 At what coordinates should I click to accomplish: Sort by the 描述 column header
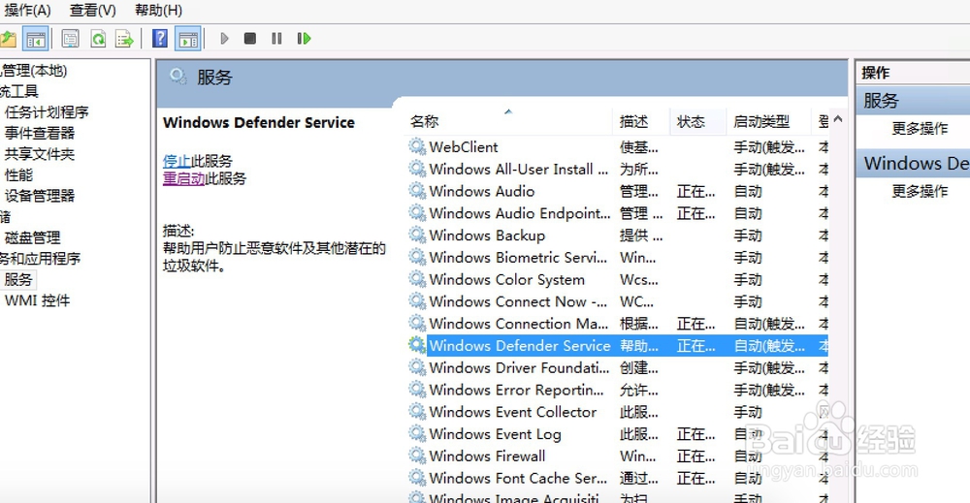[x=641, y=122]
